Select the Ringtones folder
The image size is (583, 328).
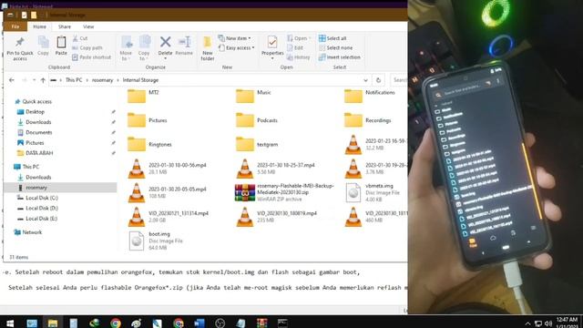149,144
